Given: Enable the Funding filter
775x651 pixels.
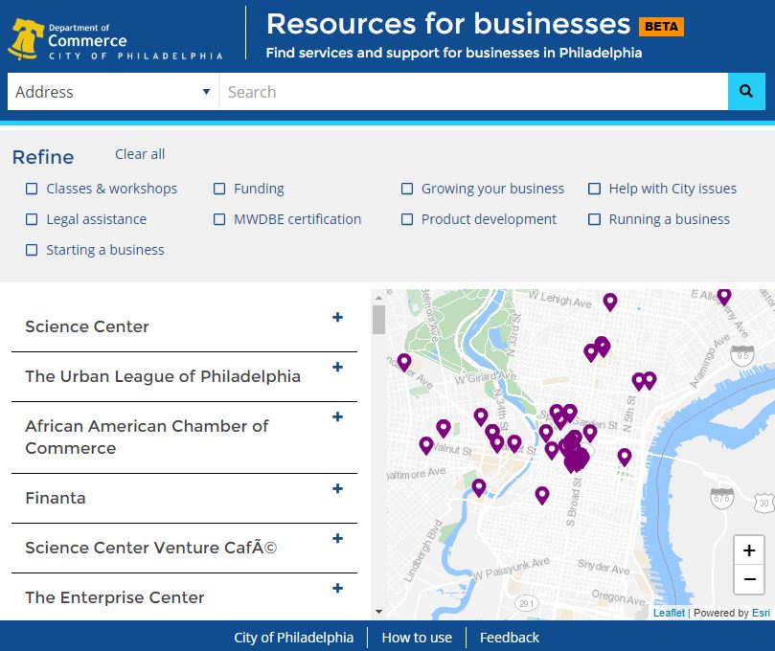Looking at the screenshot, I should click(x=219, y=189).
